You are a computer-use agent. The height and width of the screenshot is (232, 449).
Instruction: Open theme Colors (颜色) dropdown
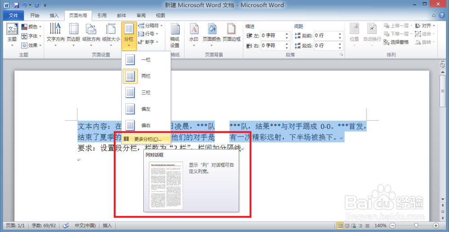[x=31, y=26]
